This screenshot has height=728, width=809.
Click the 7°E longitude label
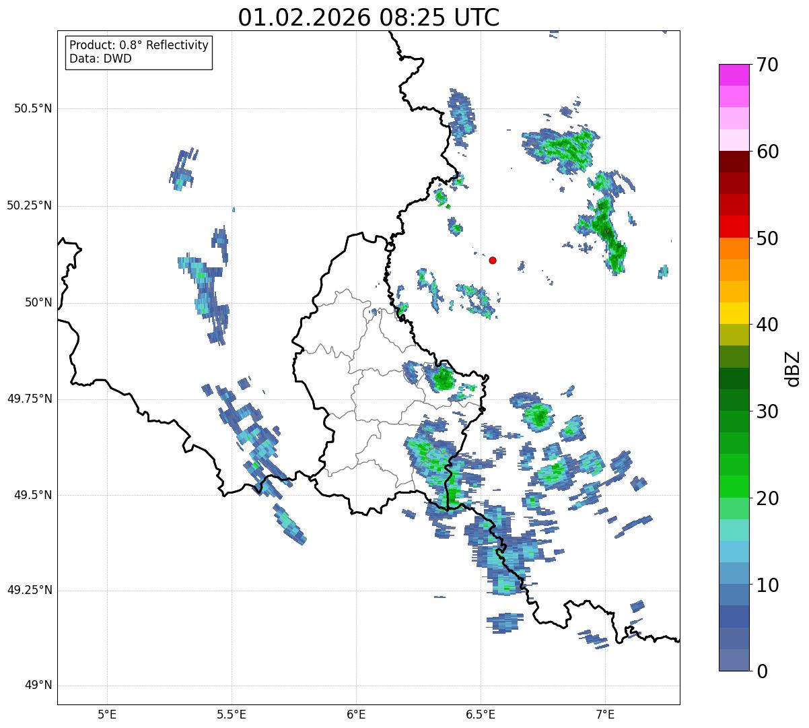pos(605,715)
